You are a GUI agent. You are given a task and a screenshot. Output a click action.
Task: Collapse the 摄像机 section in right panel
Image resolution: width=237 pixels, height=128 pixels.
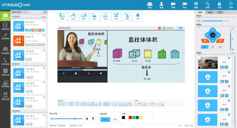tap(200, 27)
